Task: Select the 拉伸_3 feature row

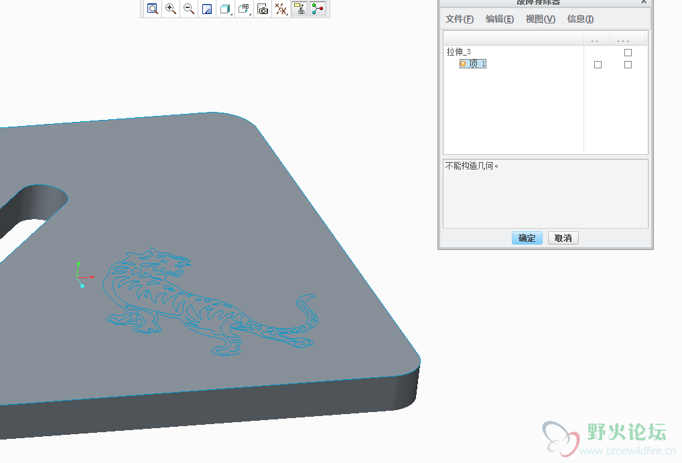Action: pyautogui.click(x=458, y=52)
